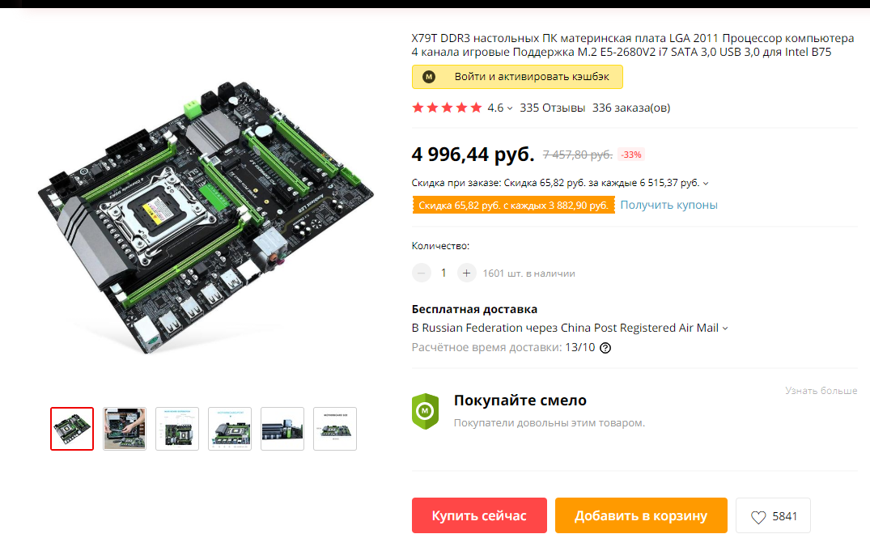
Task: Click Войти и активировать кэшбэк banner
Action: 517,77
